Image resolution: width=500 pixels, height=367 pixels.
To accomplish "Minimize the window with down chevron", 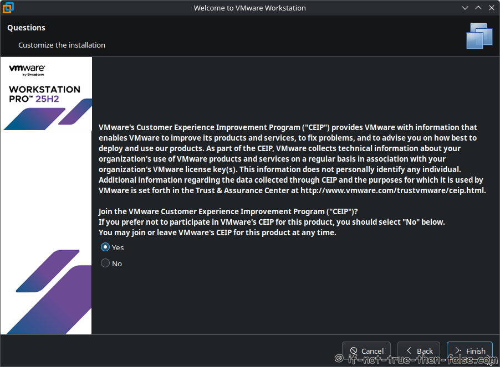I will [x=465, y=8].
